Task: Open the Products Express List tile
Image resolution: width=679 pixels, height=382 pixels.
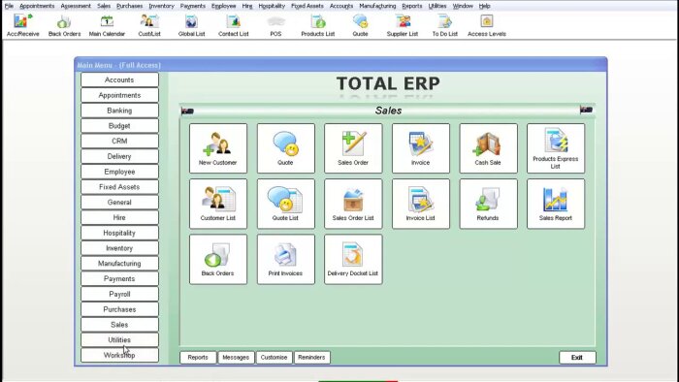Action: tap(556, 148)
